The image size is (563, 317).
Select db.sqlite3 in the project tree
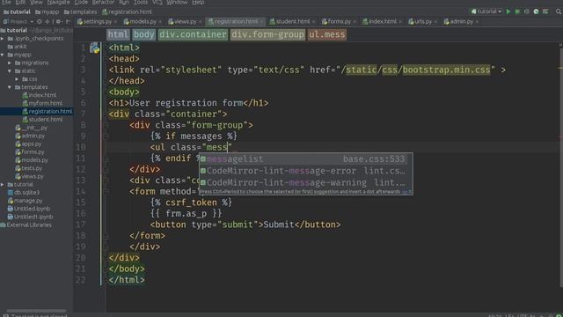click(24, 193)
